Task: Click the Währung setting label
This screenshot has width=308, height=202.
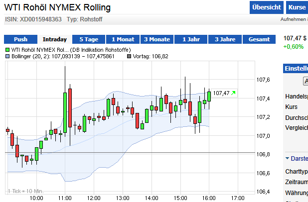Action: (x=297, y=193)
